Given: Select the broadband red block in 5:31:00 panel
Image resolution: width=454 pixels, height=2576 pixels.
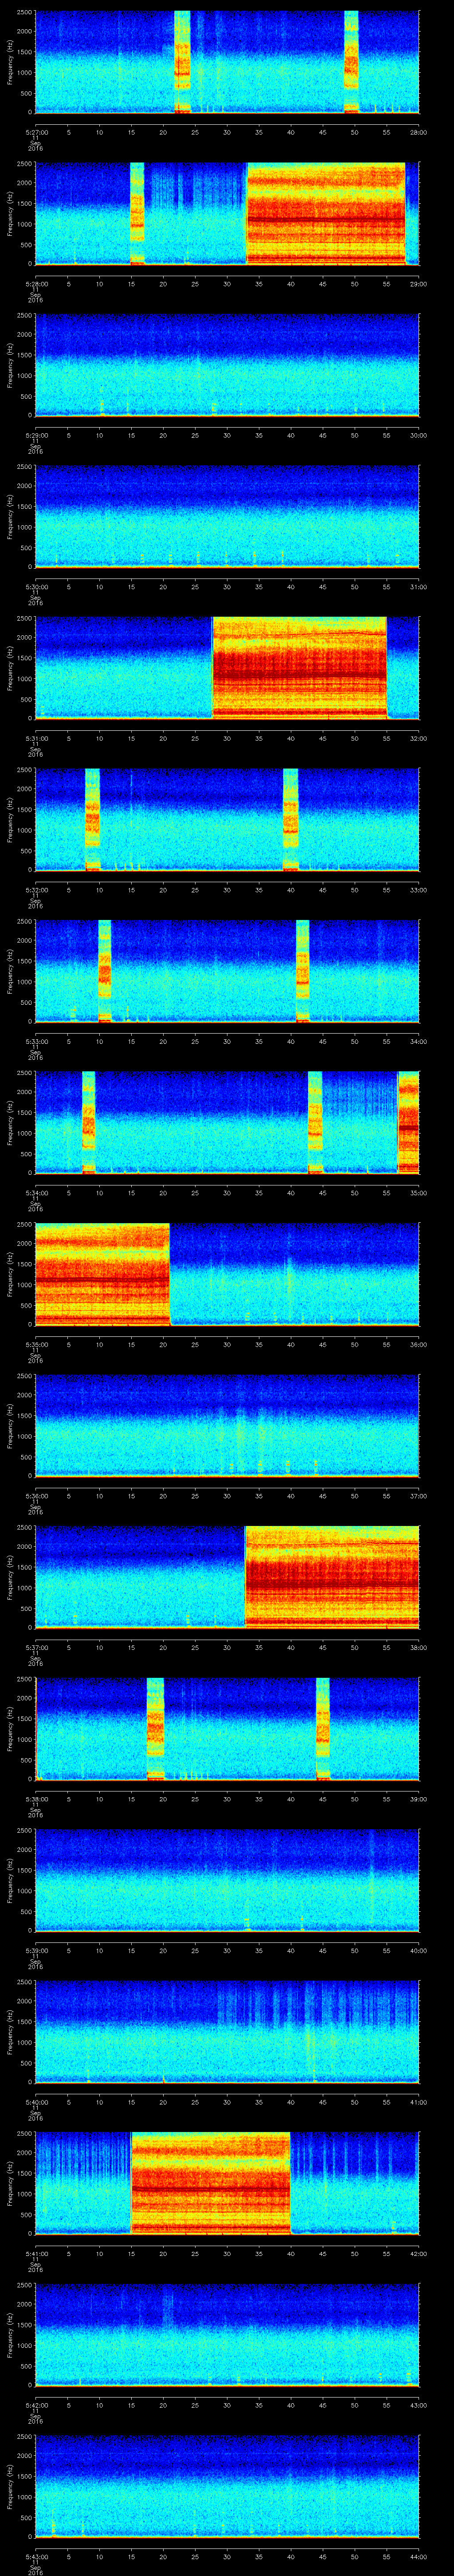Looking at the screenshot, I should (x=299, y=667).
